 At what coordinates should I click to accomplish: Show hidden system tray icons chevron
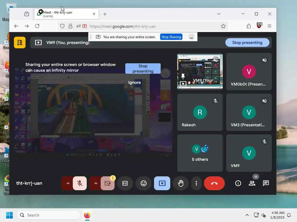[247, 215]
